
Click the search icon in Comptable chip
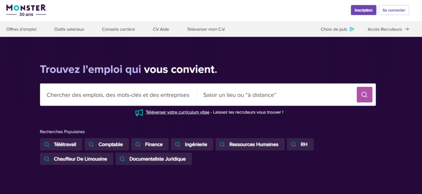[x=91, y=144]
